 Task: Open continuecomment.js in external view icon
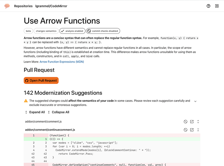pos(192,130)
